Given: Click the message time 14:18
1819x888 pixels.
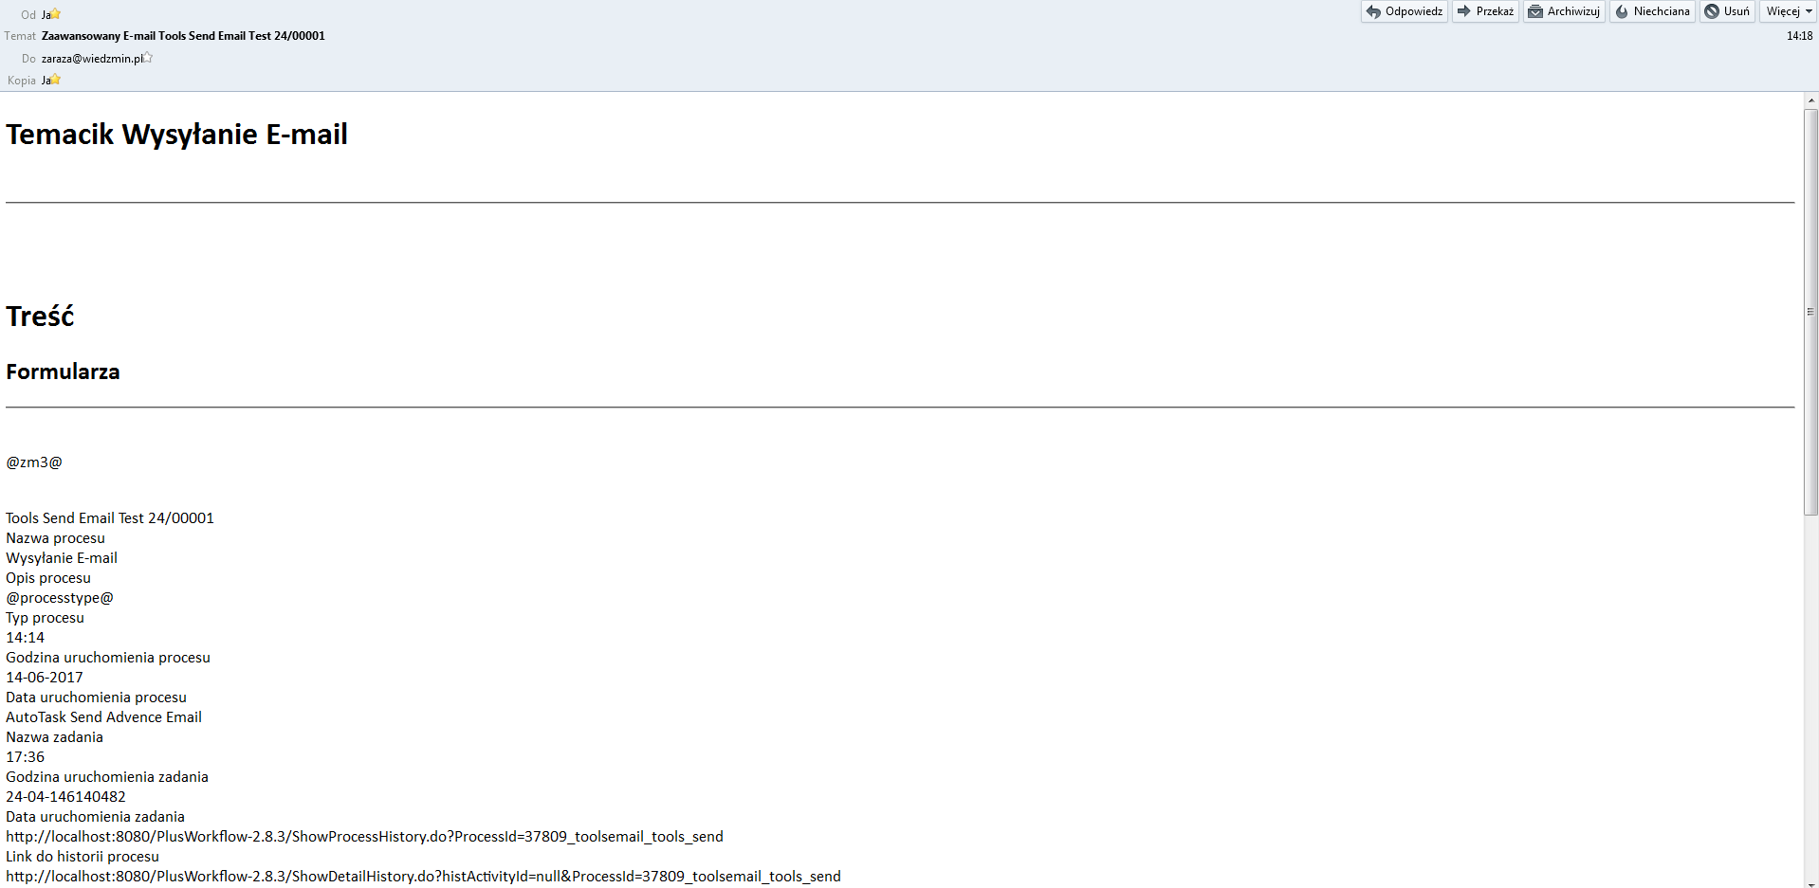Looking at the screenshot, I should pyautogui.click(x=1799, y=36).
